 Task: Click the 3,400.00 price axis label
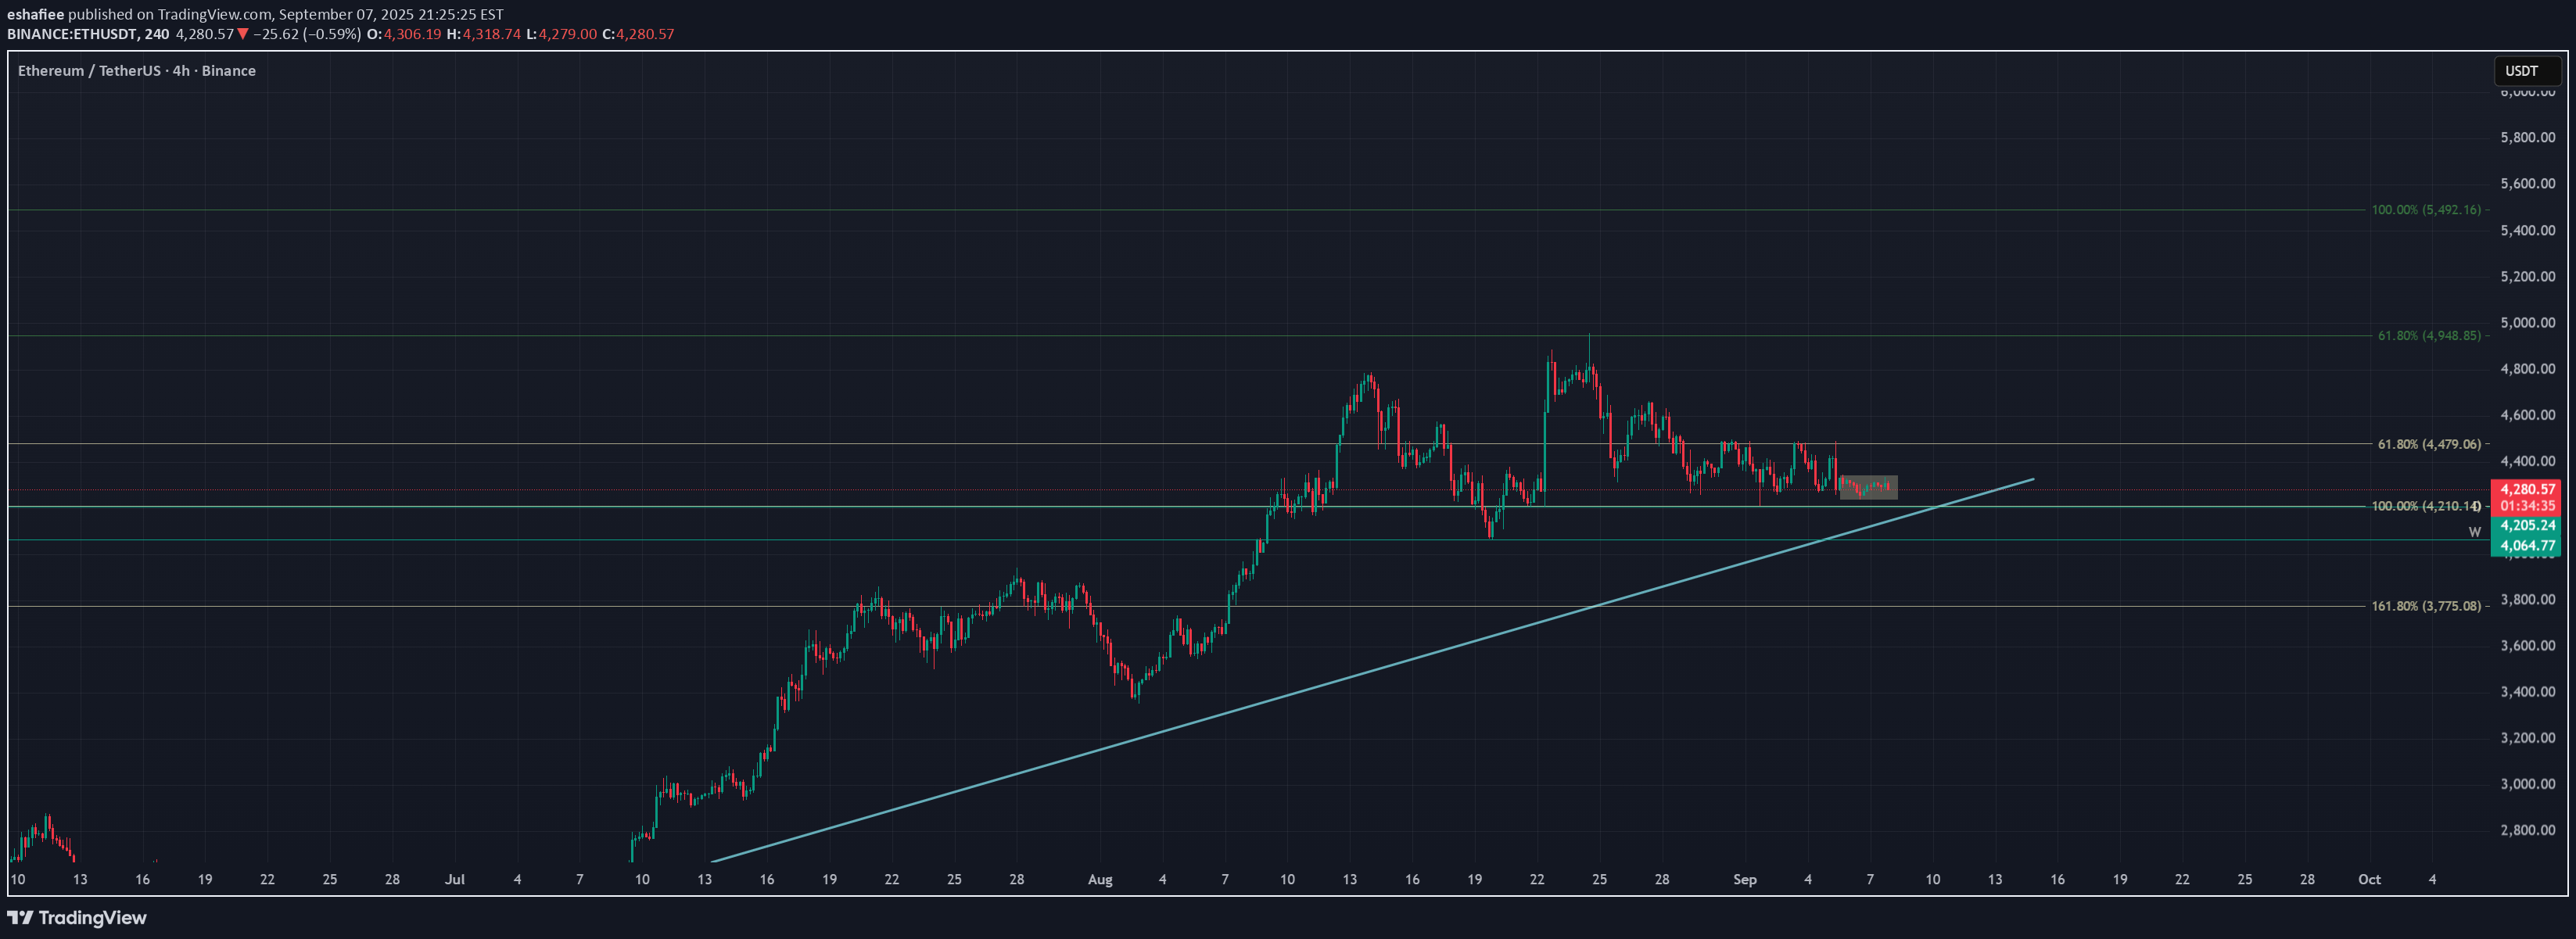click(2528, 692)
